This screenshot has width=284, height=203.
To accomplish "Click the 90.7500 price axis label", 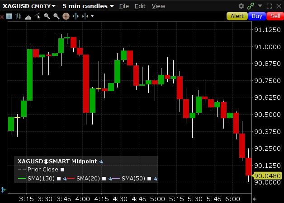I will (268, 81).
